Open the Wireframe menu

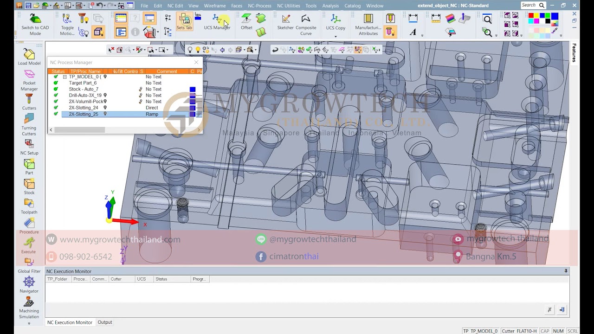coord(215,6)
